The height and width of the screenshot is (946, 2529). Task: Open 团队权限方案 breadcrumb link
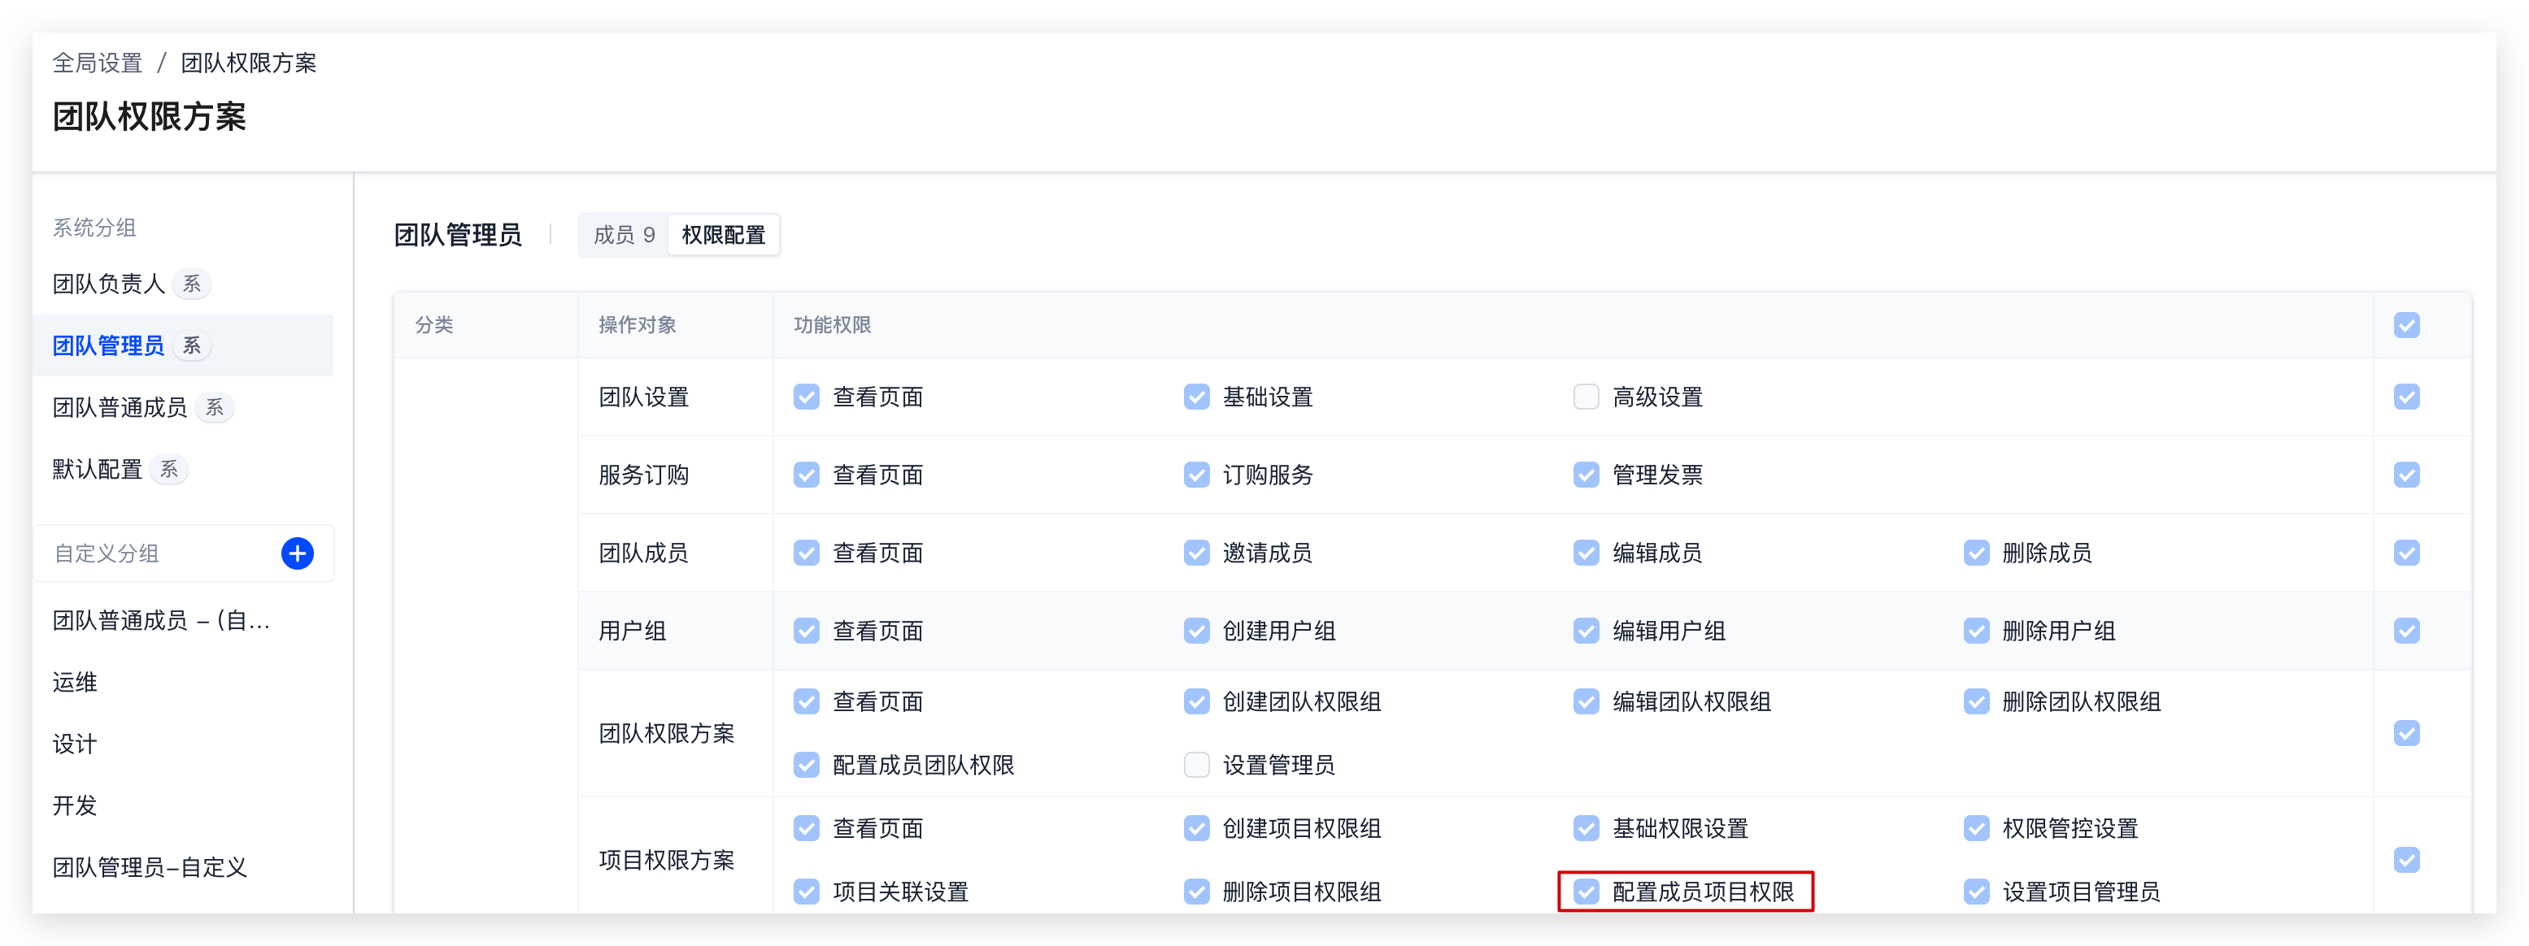pos(248,63)
